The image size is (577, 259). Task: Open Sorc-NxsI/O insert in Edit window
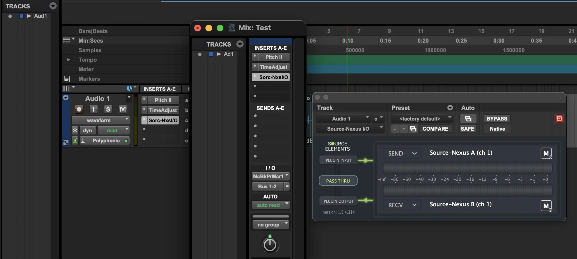pos(163,120)
